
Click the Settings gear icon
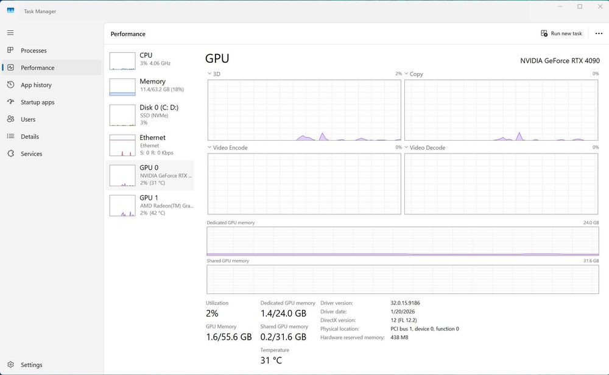[10, 365]
